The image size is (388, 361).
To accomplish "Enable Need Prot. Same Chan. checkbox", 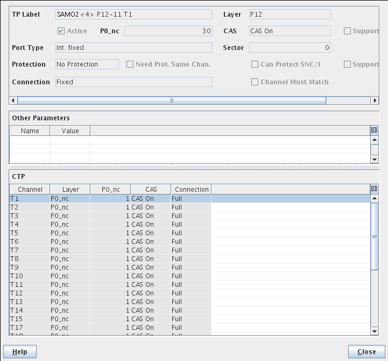I will coord(130,64).
